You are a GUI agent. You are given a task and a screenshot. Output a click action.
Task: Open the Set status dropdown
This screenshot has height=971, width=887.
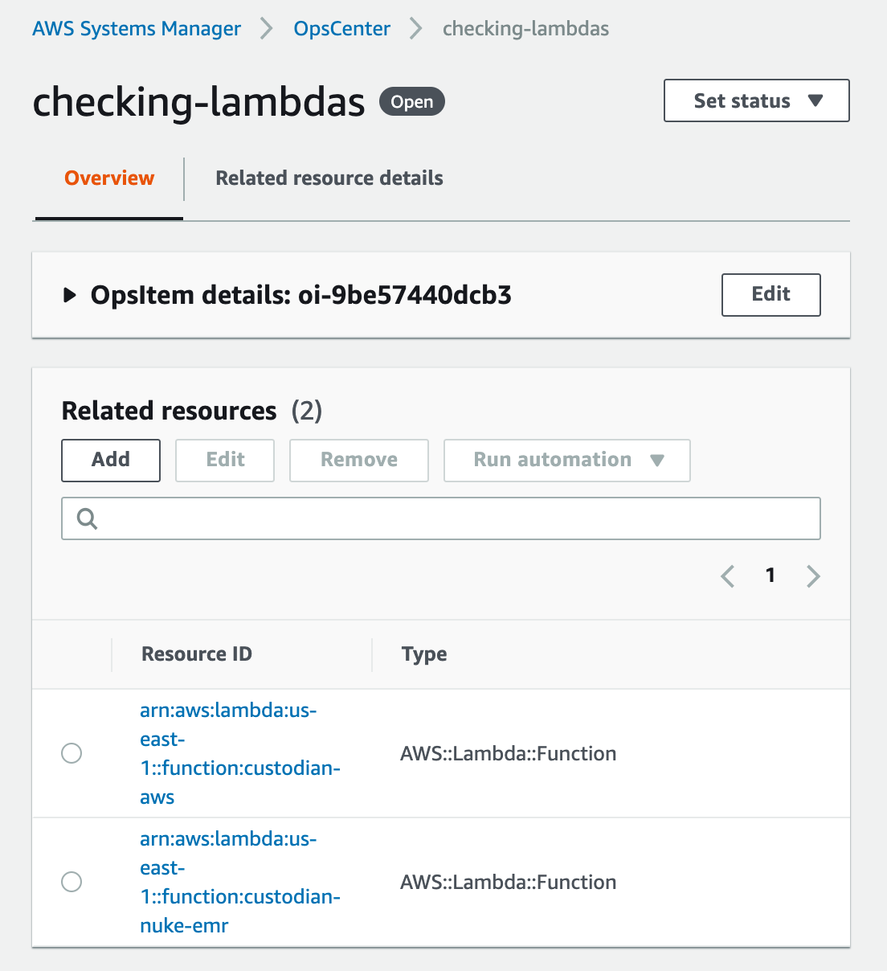click(x=757, y=100)
